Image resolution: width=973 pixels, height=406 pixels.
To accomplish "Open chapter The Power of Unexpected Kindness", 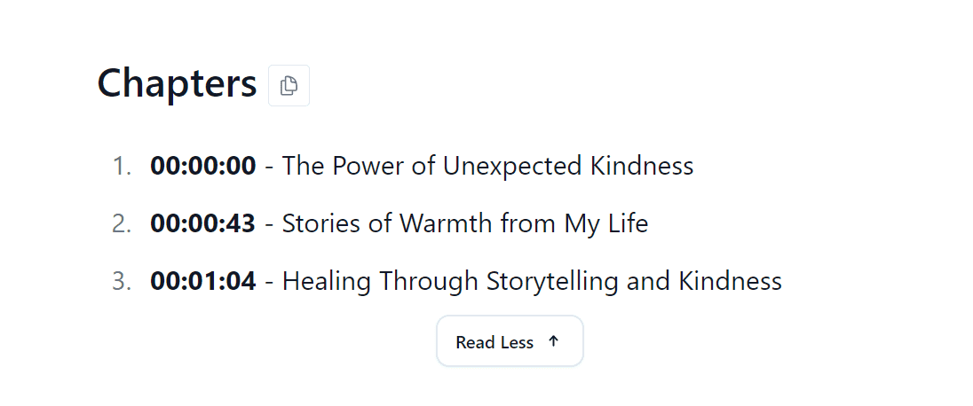I will click(487, 166).
